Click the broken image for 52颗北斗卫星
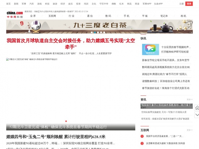Screen dimensions: 199x149 tap(32, 59)
